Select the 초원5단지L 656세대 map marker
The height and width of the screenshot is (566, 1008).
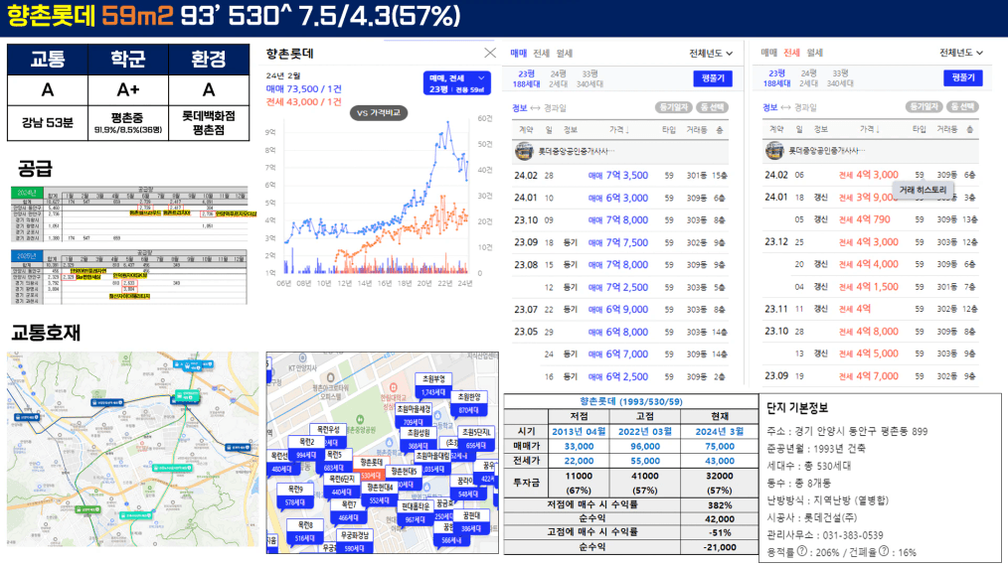click(x=476, y=440)
